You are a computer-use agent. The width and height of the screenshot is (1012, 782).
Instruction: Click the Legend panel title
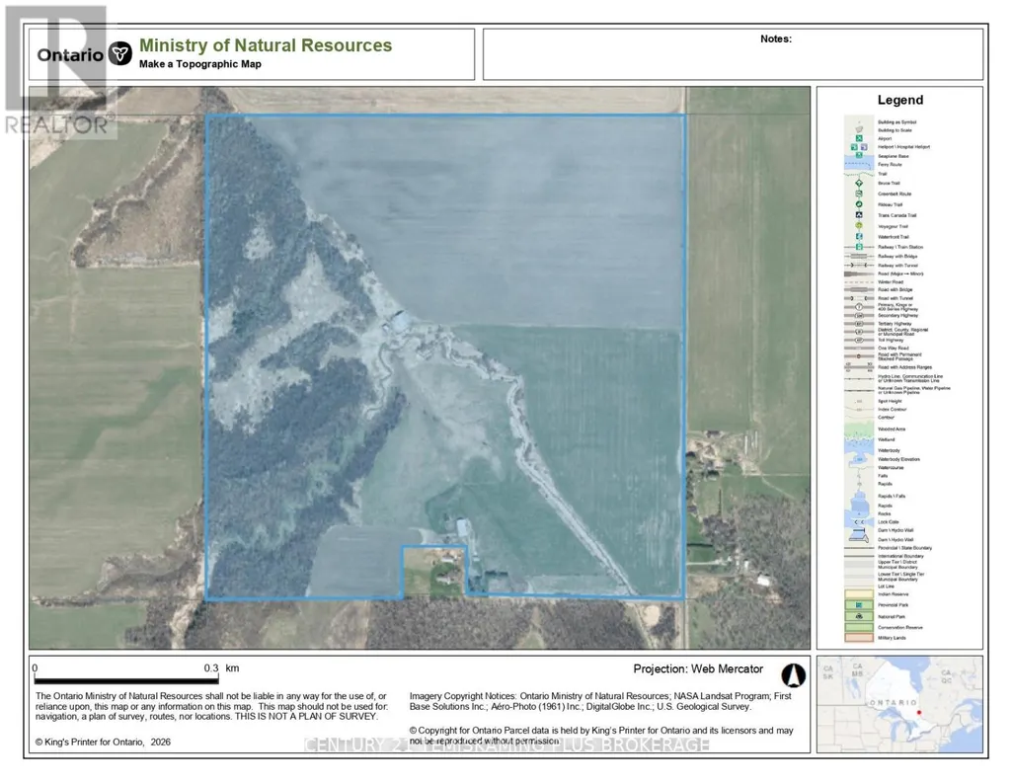(899, 100)
